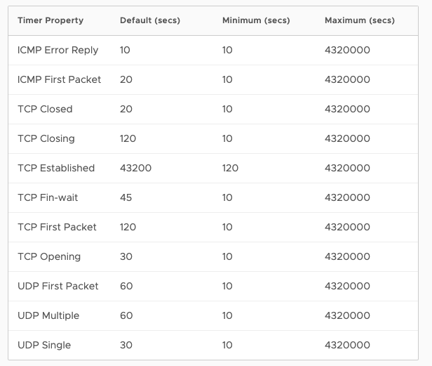The height and width of the screenshot is (366, 432).
Task: Click the TCP Established timer property
Action: [x=56, y=168]
